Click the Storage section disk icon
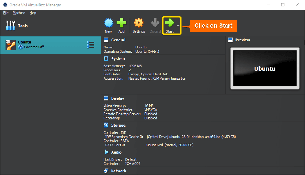 tap(106, 125)
